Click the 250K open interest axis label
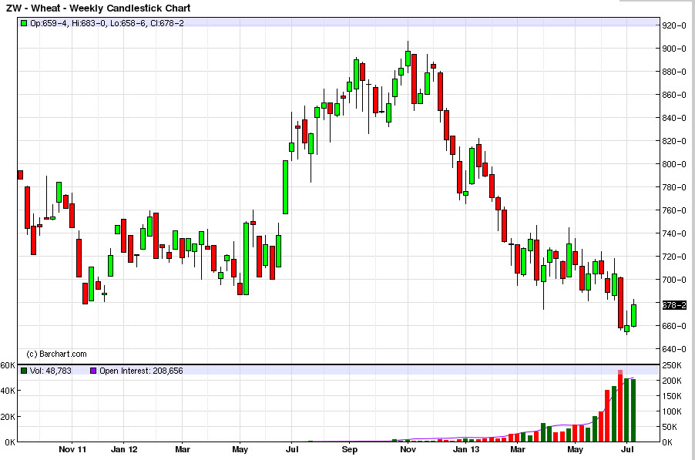This screenshot has width=695, height=460. click(672, 365)
